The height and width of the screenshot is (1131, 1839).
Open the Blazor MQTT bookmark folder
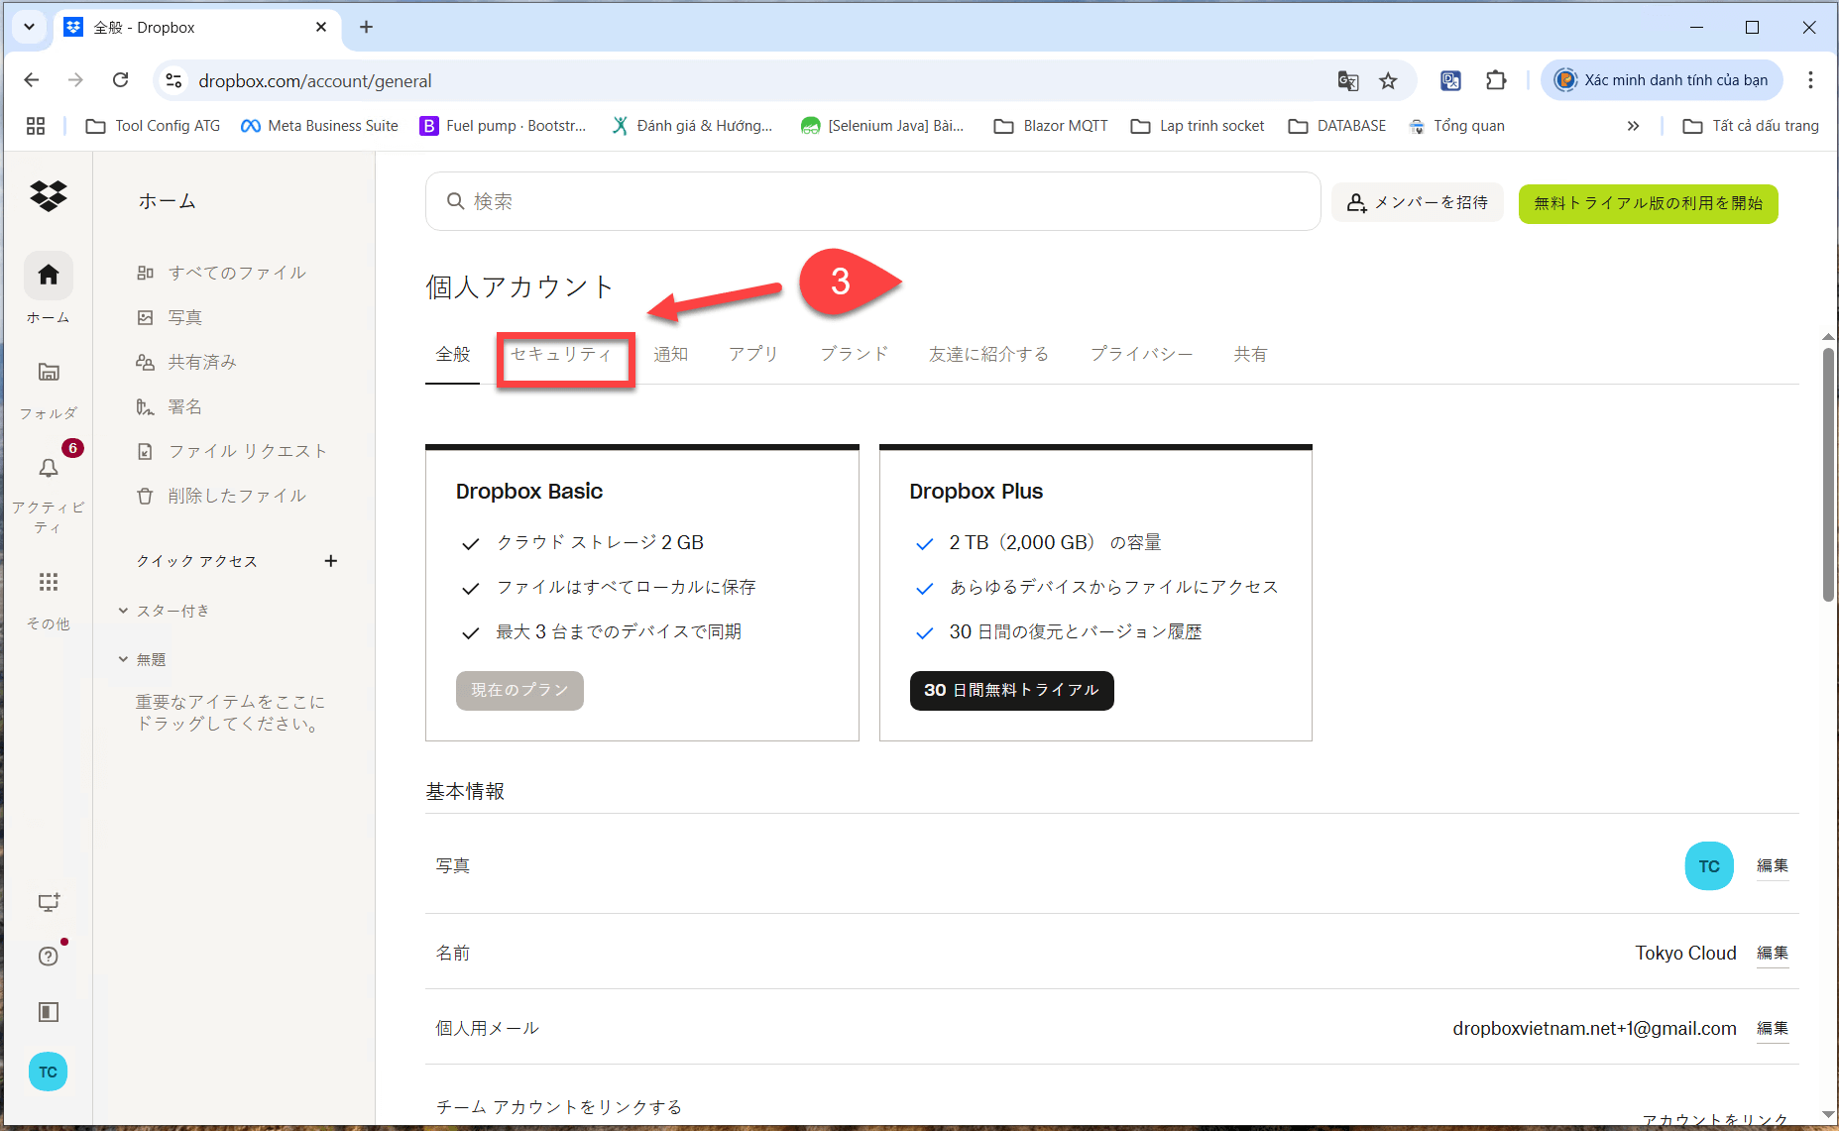click(1051, 126)
